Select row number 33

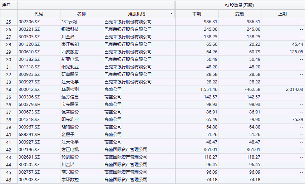click(9, 82)
